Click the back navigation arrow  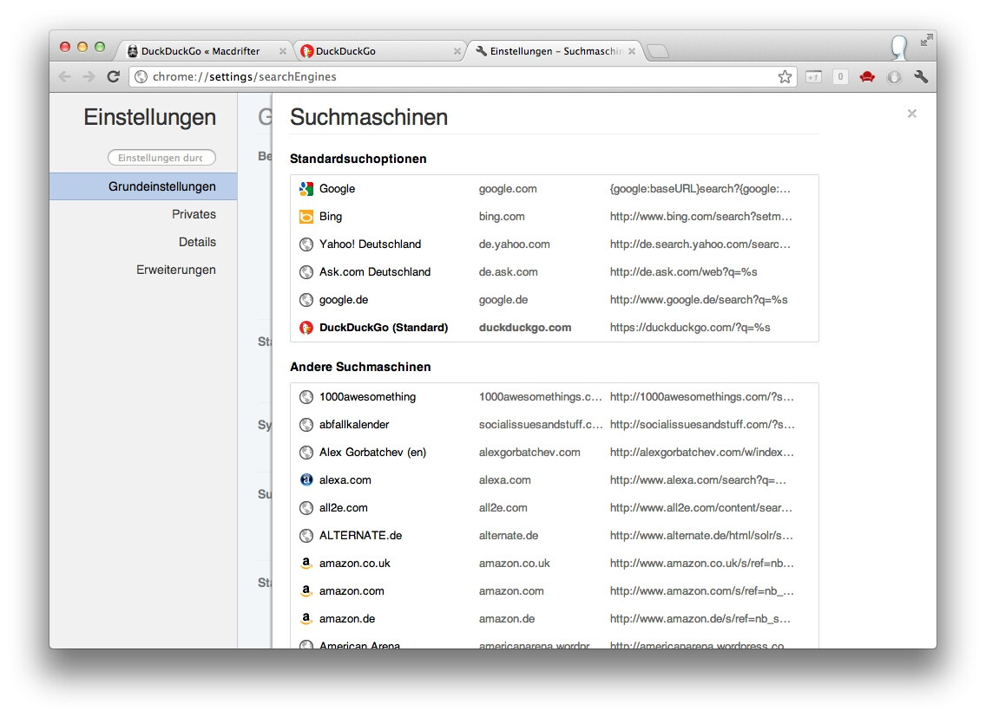(65, 77)
